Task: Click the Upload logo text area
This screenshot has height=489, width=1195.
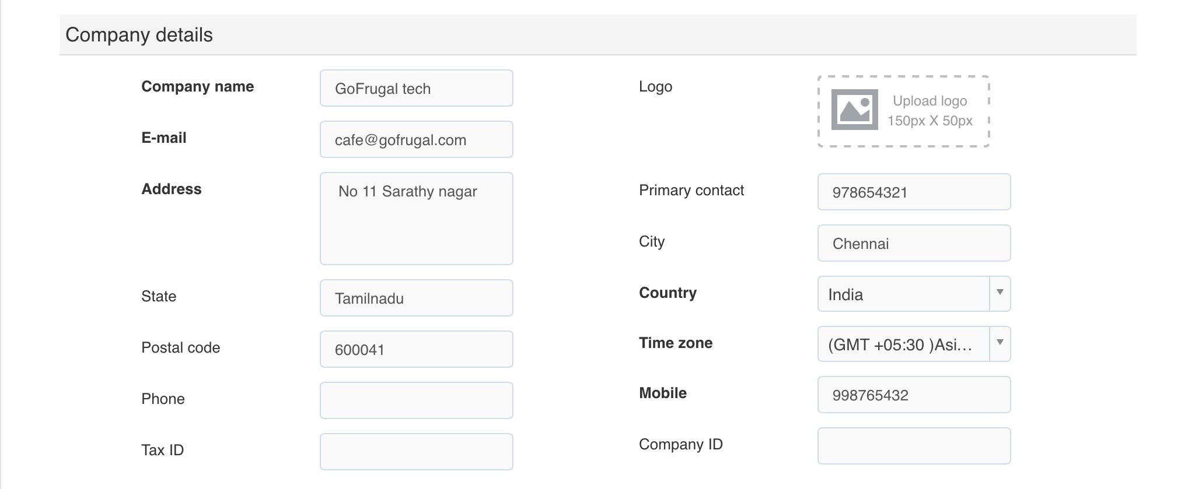Action: click(x=930, y=110)
